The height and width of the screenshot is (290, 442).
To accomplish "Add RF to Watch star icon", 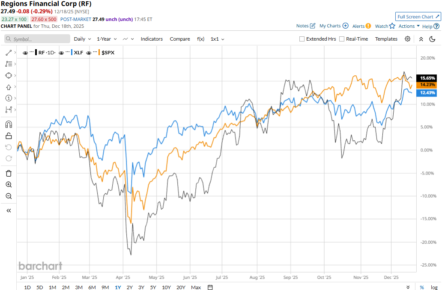I will [392, 26].
